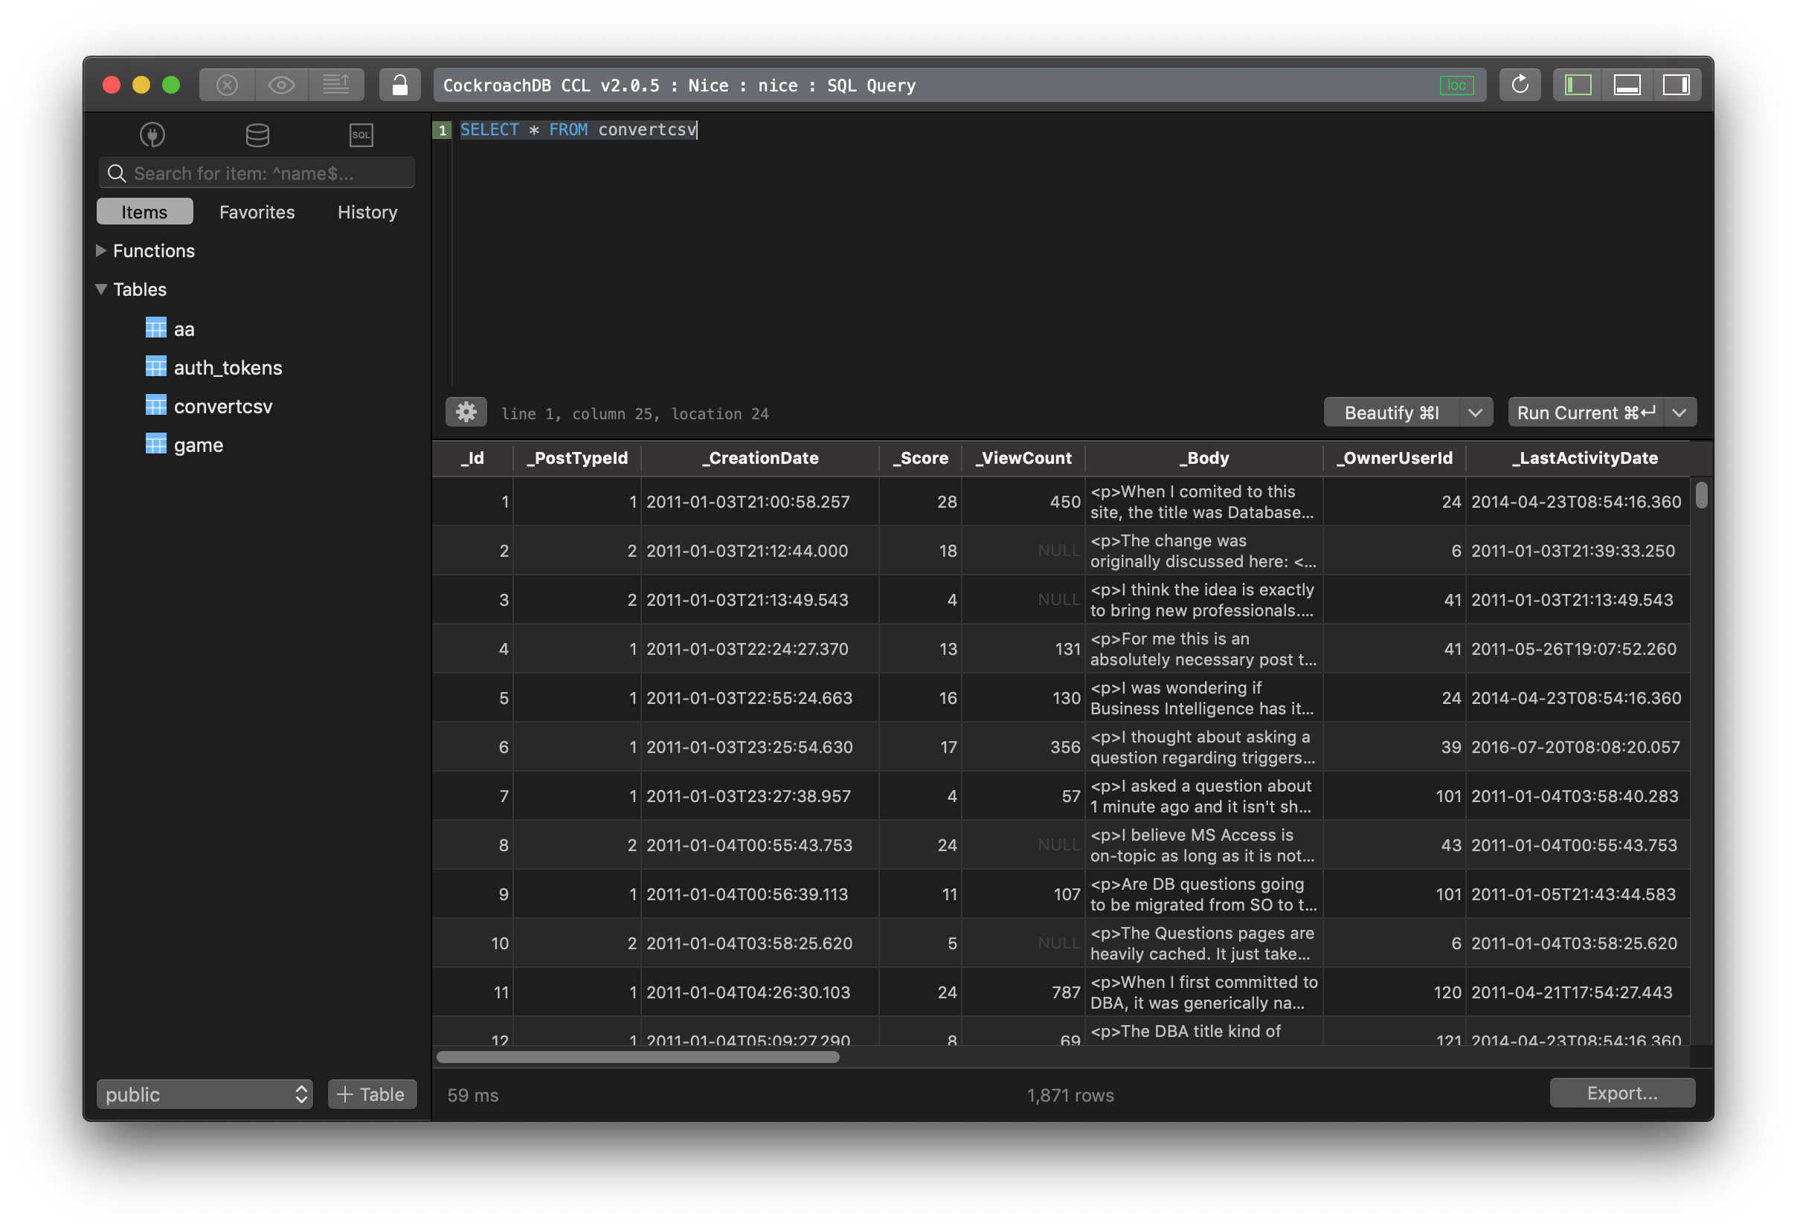Click the + Table button
Screen dimensions: 1797x1231
[372, 1094]
